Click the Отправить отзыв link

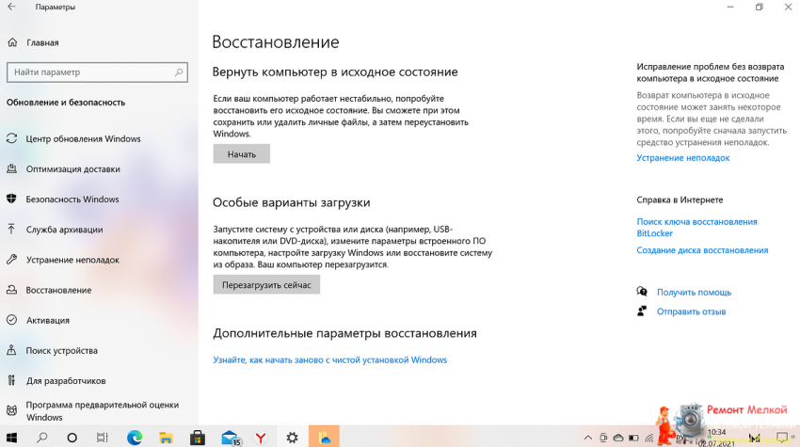(x=691, y=311)
